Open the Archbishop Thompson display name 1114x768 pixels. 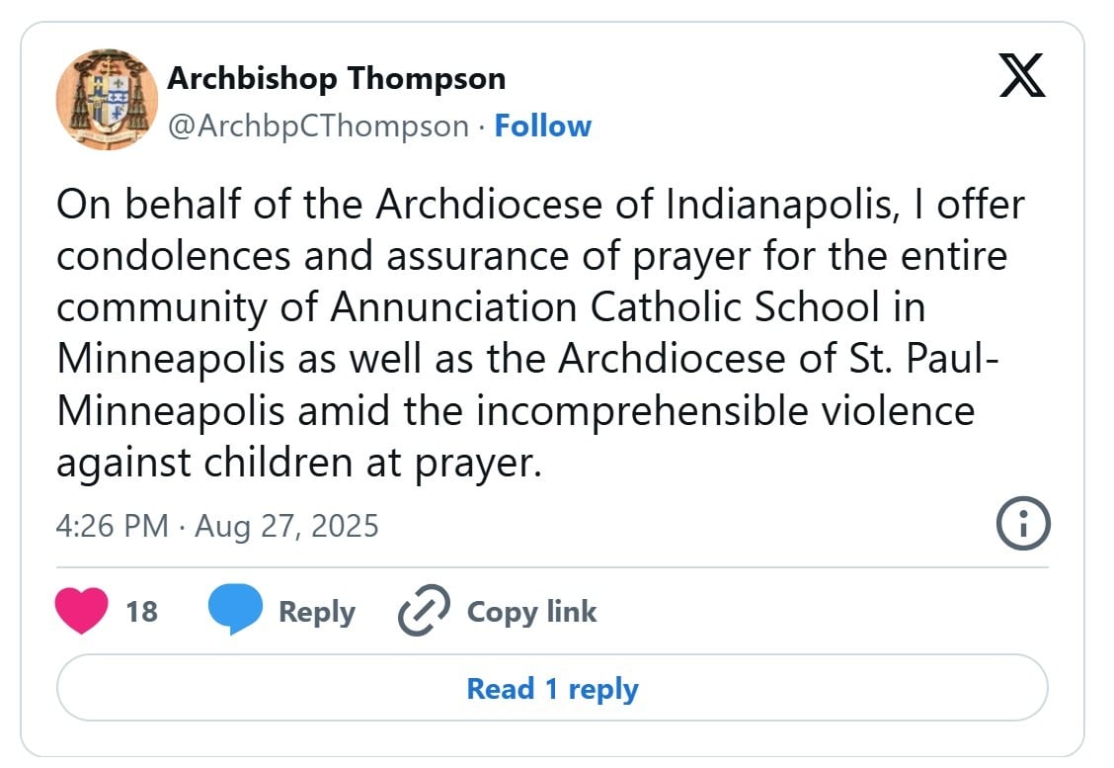[x=336, y=78]
